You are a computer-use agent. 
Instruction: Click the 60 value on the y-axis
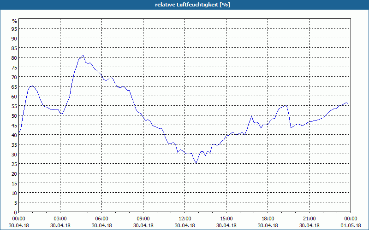pos(14,96)
